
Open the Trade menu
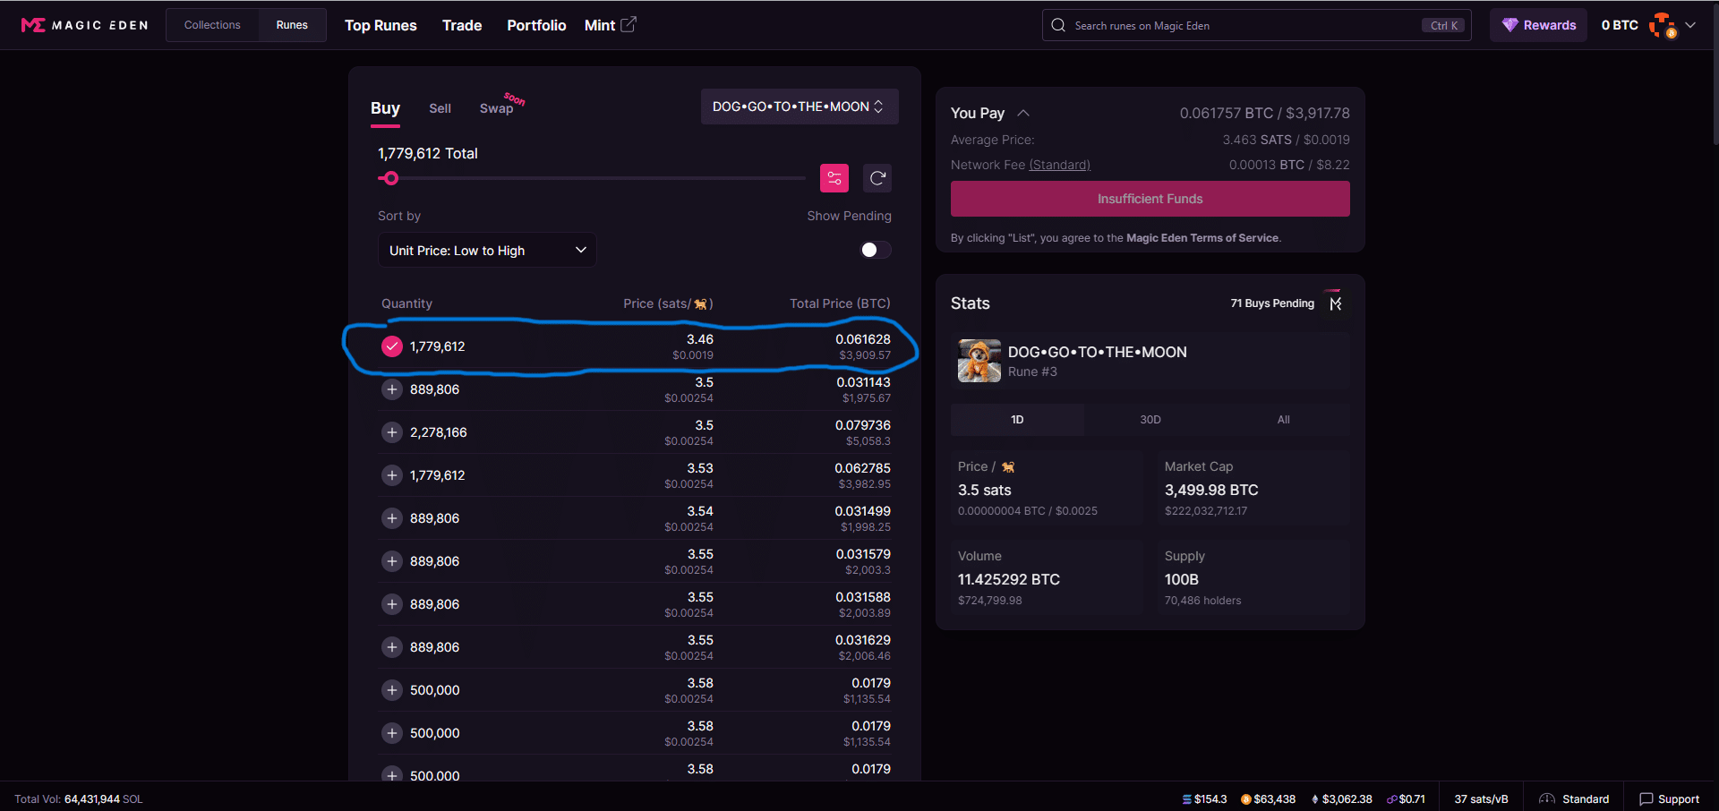(462, 25)
